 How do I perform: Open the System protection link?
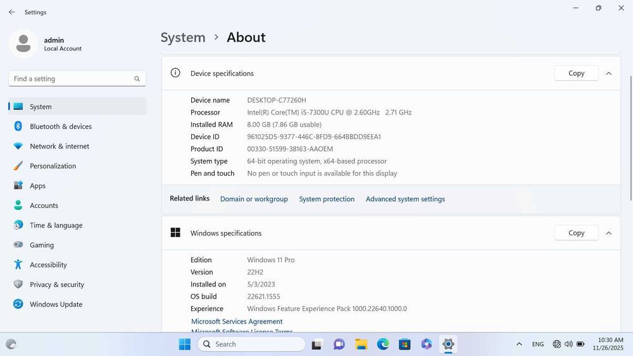pyautogui.click(x=327, y=199)
